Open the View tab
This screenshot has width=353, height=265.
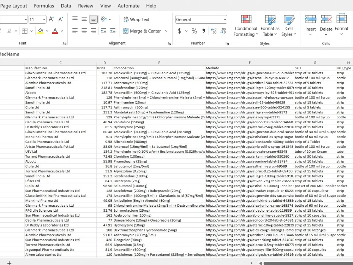[105, 6]
